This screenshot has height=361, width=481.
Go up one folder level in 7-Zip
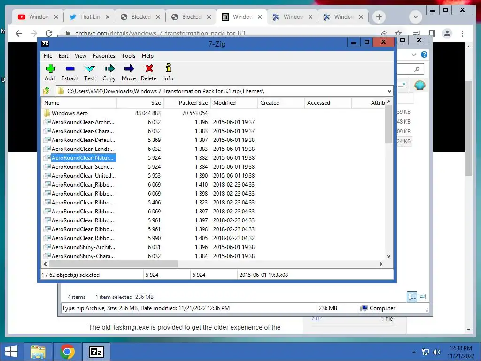47,91
